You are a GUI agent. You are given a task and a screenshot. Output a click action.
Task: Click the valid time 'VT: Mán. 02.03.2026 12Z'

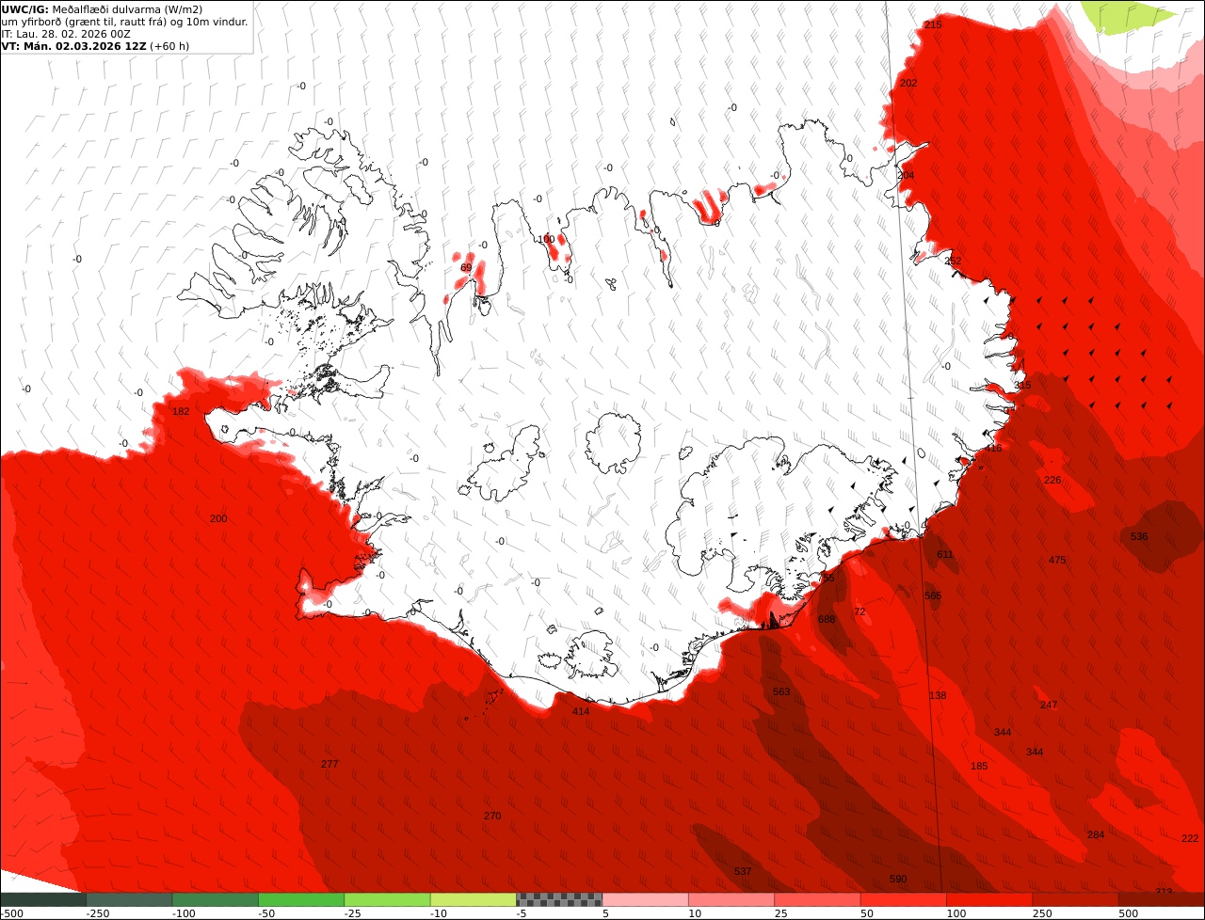click(x=73, y=45)
